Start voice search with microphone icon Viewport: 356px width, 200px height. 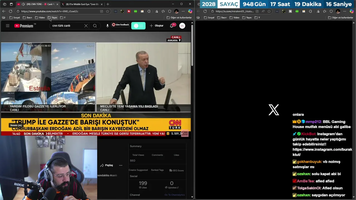[x=107, y=26]
